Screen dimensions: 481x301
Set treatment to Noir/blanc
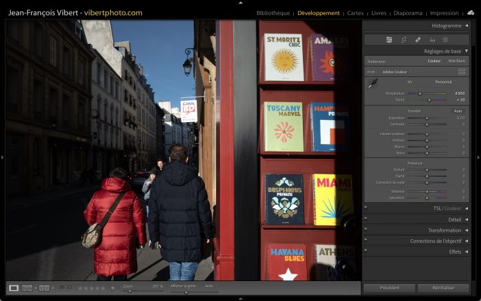pyautogui.click(x=456, y=62)
